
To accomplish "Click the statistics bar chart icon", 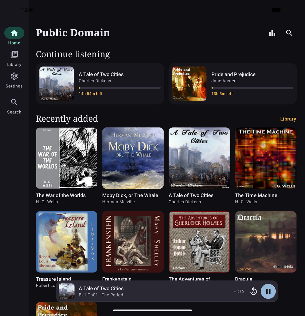I will [272, 33].
